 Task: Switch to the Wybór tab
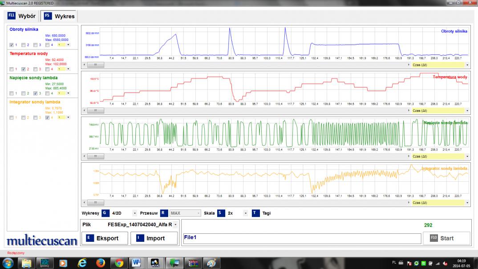click(x=21, y=16)
